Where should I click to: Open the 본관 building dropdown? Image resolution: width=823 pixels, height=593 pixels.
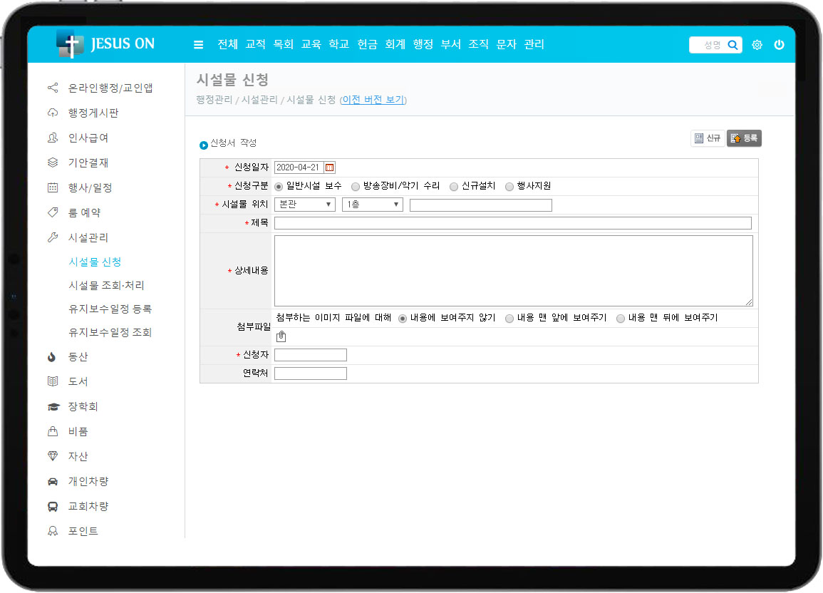point(304,205)
